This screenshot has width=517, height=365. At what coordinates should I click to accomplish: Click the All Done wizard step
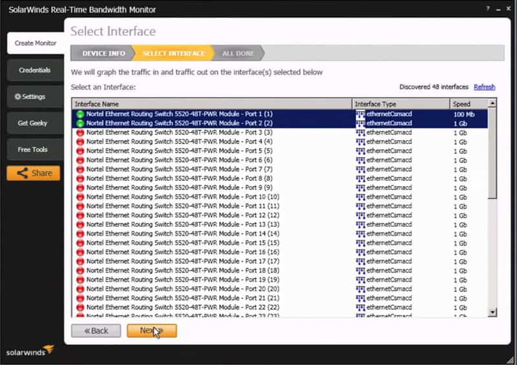pyautogui.click(x=238, y=54)
